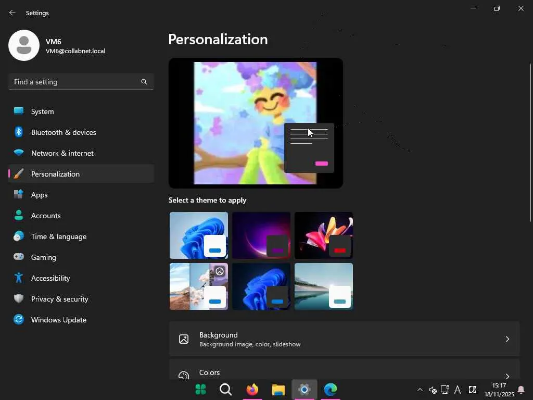
Task: Open Accessibility settings
Action: tap(81, 278)
